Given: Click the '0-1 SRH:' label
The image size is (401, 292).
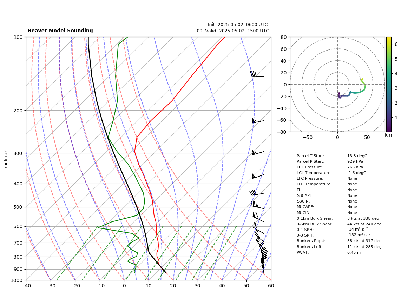Looking at the screenshot, I should pos(305,230).
